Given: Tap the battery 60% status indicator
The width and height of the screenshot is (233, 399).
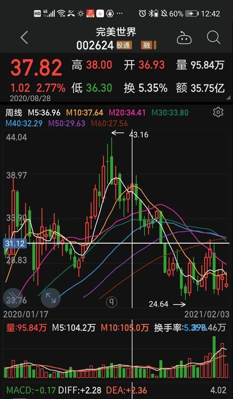Looking at the screenshot, I should click(x=184, y=14).
